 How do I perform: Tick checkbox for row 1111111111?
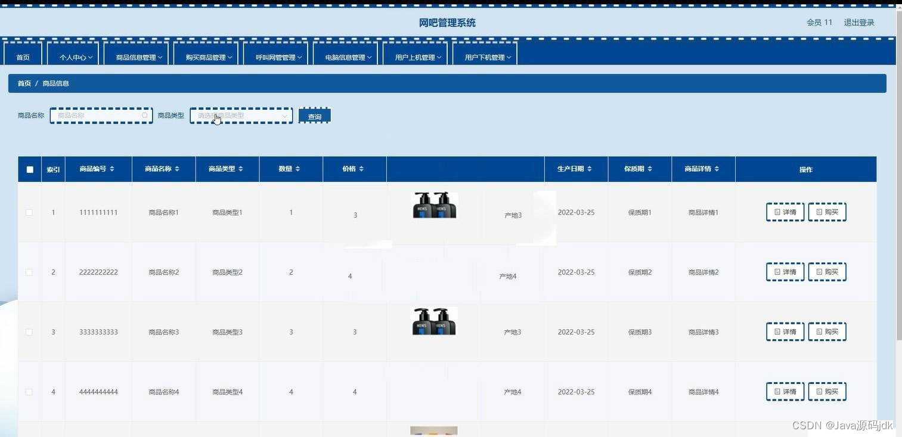coord(29,212)
